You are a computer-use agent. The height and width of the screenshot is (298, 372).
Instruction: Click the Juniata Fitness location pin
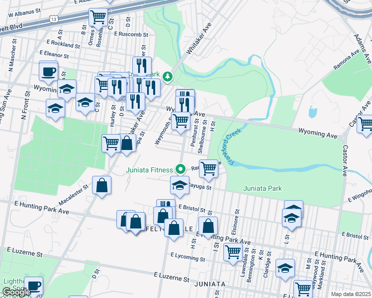181,169
